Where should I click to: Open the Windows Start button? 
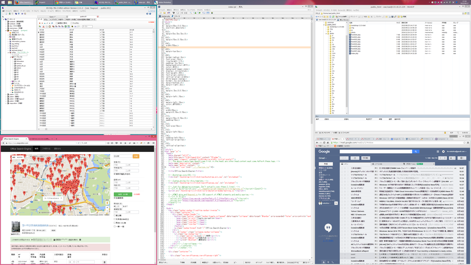click(x=2, y=2)
